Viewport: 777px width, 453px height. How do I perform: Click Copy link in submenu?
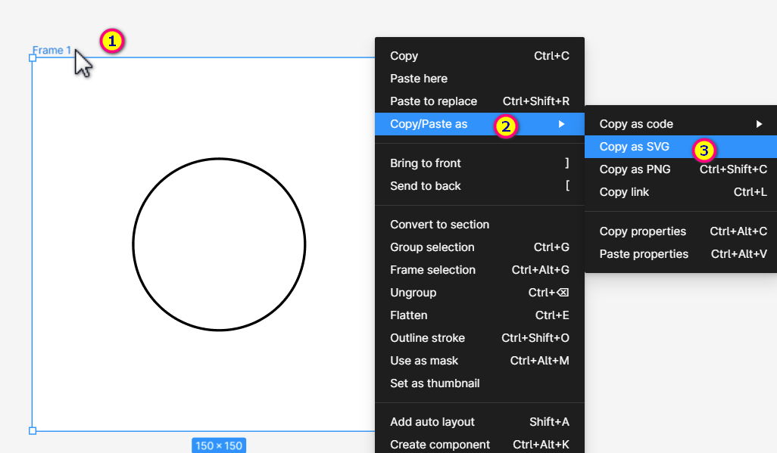pyautogui.click(x=624, y=192)
